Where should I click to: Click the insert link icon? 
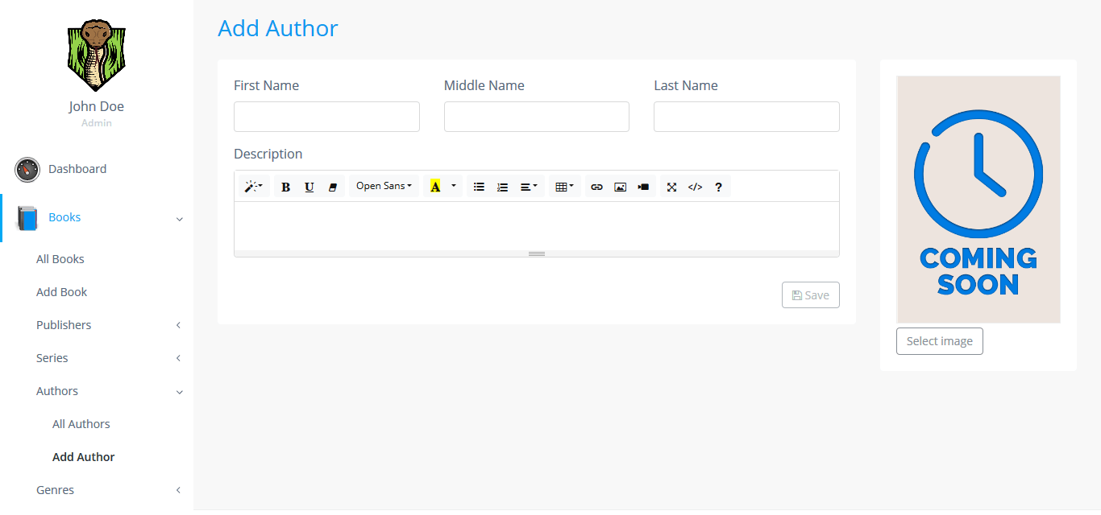coord(596,187)
